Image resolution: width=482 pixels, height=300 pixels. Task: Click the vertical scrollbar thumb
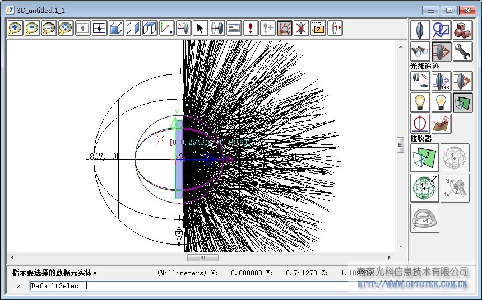tap(400, 145)
